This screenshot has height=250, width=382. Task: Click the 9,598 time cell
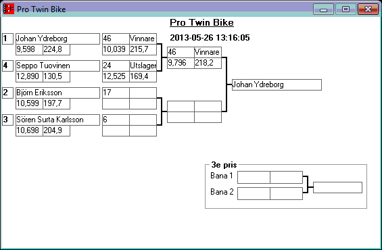[x=29, y=49]
